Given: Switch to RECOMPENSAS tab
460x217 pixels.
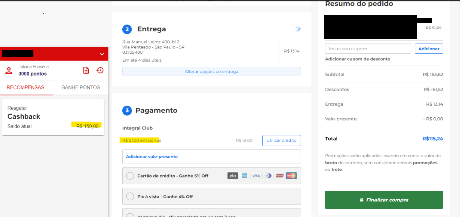Looking at the screenshot, I should [x=26, y=87].
